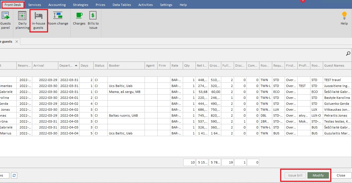352x183 pixels.
Task: Open the Activities menu
Action: click(x=145, y=5)
